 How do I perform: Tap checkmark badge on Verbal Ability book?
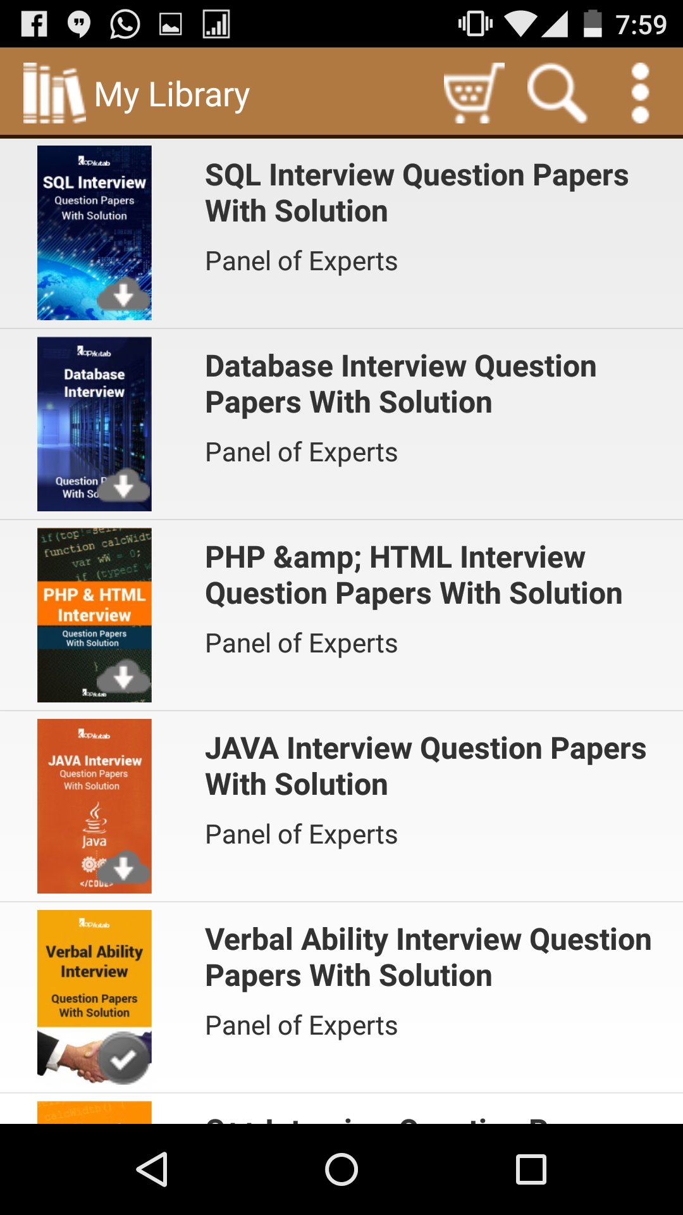123,1058
